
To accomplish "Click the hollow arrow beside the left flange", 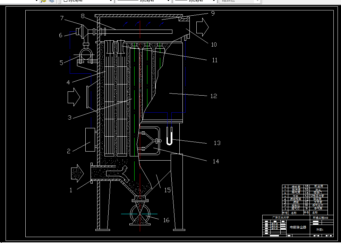I will [x=74, y=97].
